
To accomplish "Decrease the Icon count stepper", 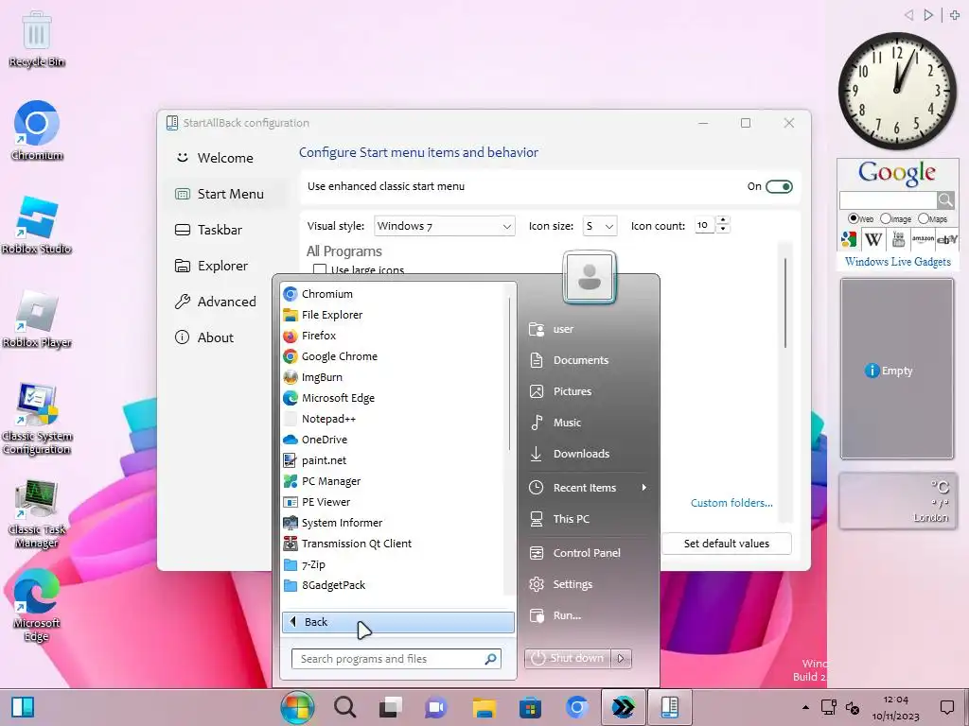I will tap(722, 231).
